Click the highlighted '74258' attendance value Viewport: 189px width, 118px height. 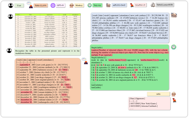(x=65, y=100)
